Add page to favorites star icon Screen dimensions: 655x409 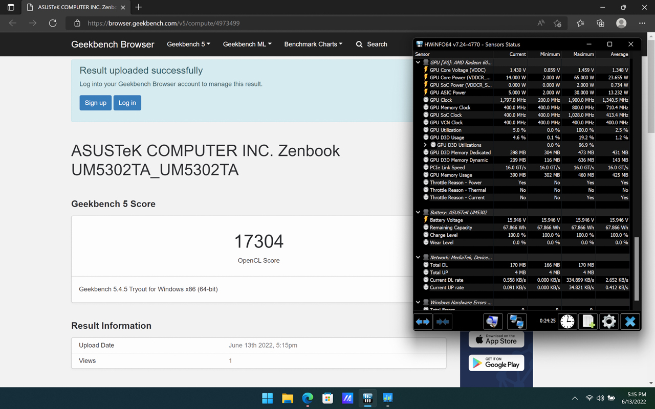tap(558, 23)
